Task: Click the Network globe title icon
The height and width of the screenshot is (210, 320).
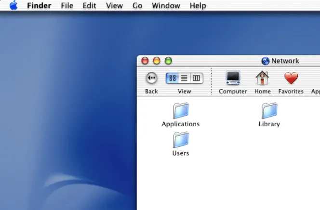Action: pyautogui.click(x=266, y=61)
